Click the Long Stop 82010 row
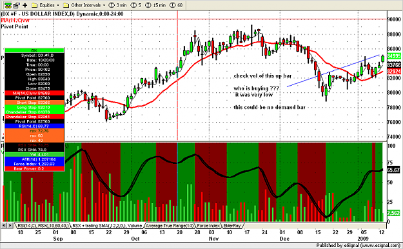 tap(34, 107)
